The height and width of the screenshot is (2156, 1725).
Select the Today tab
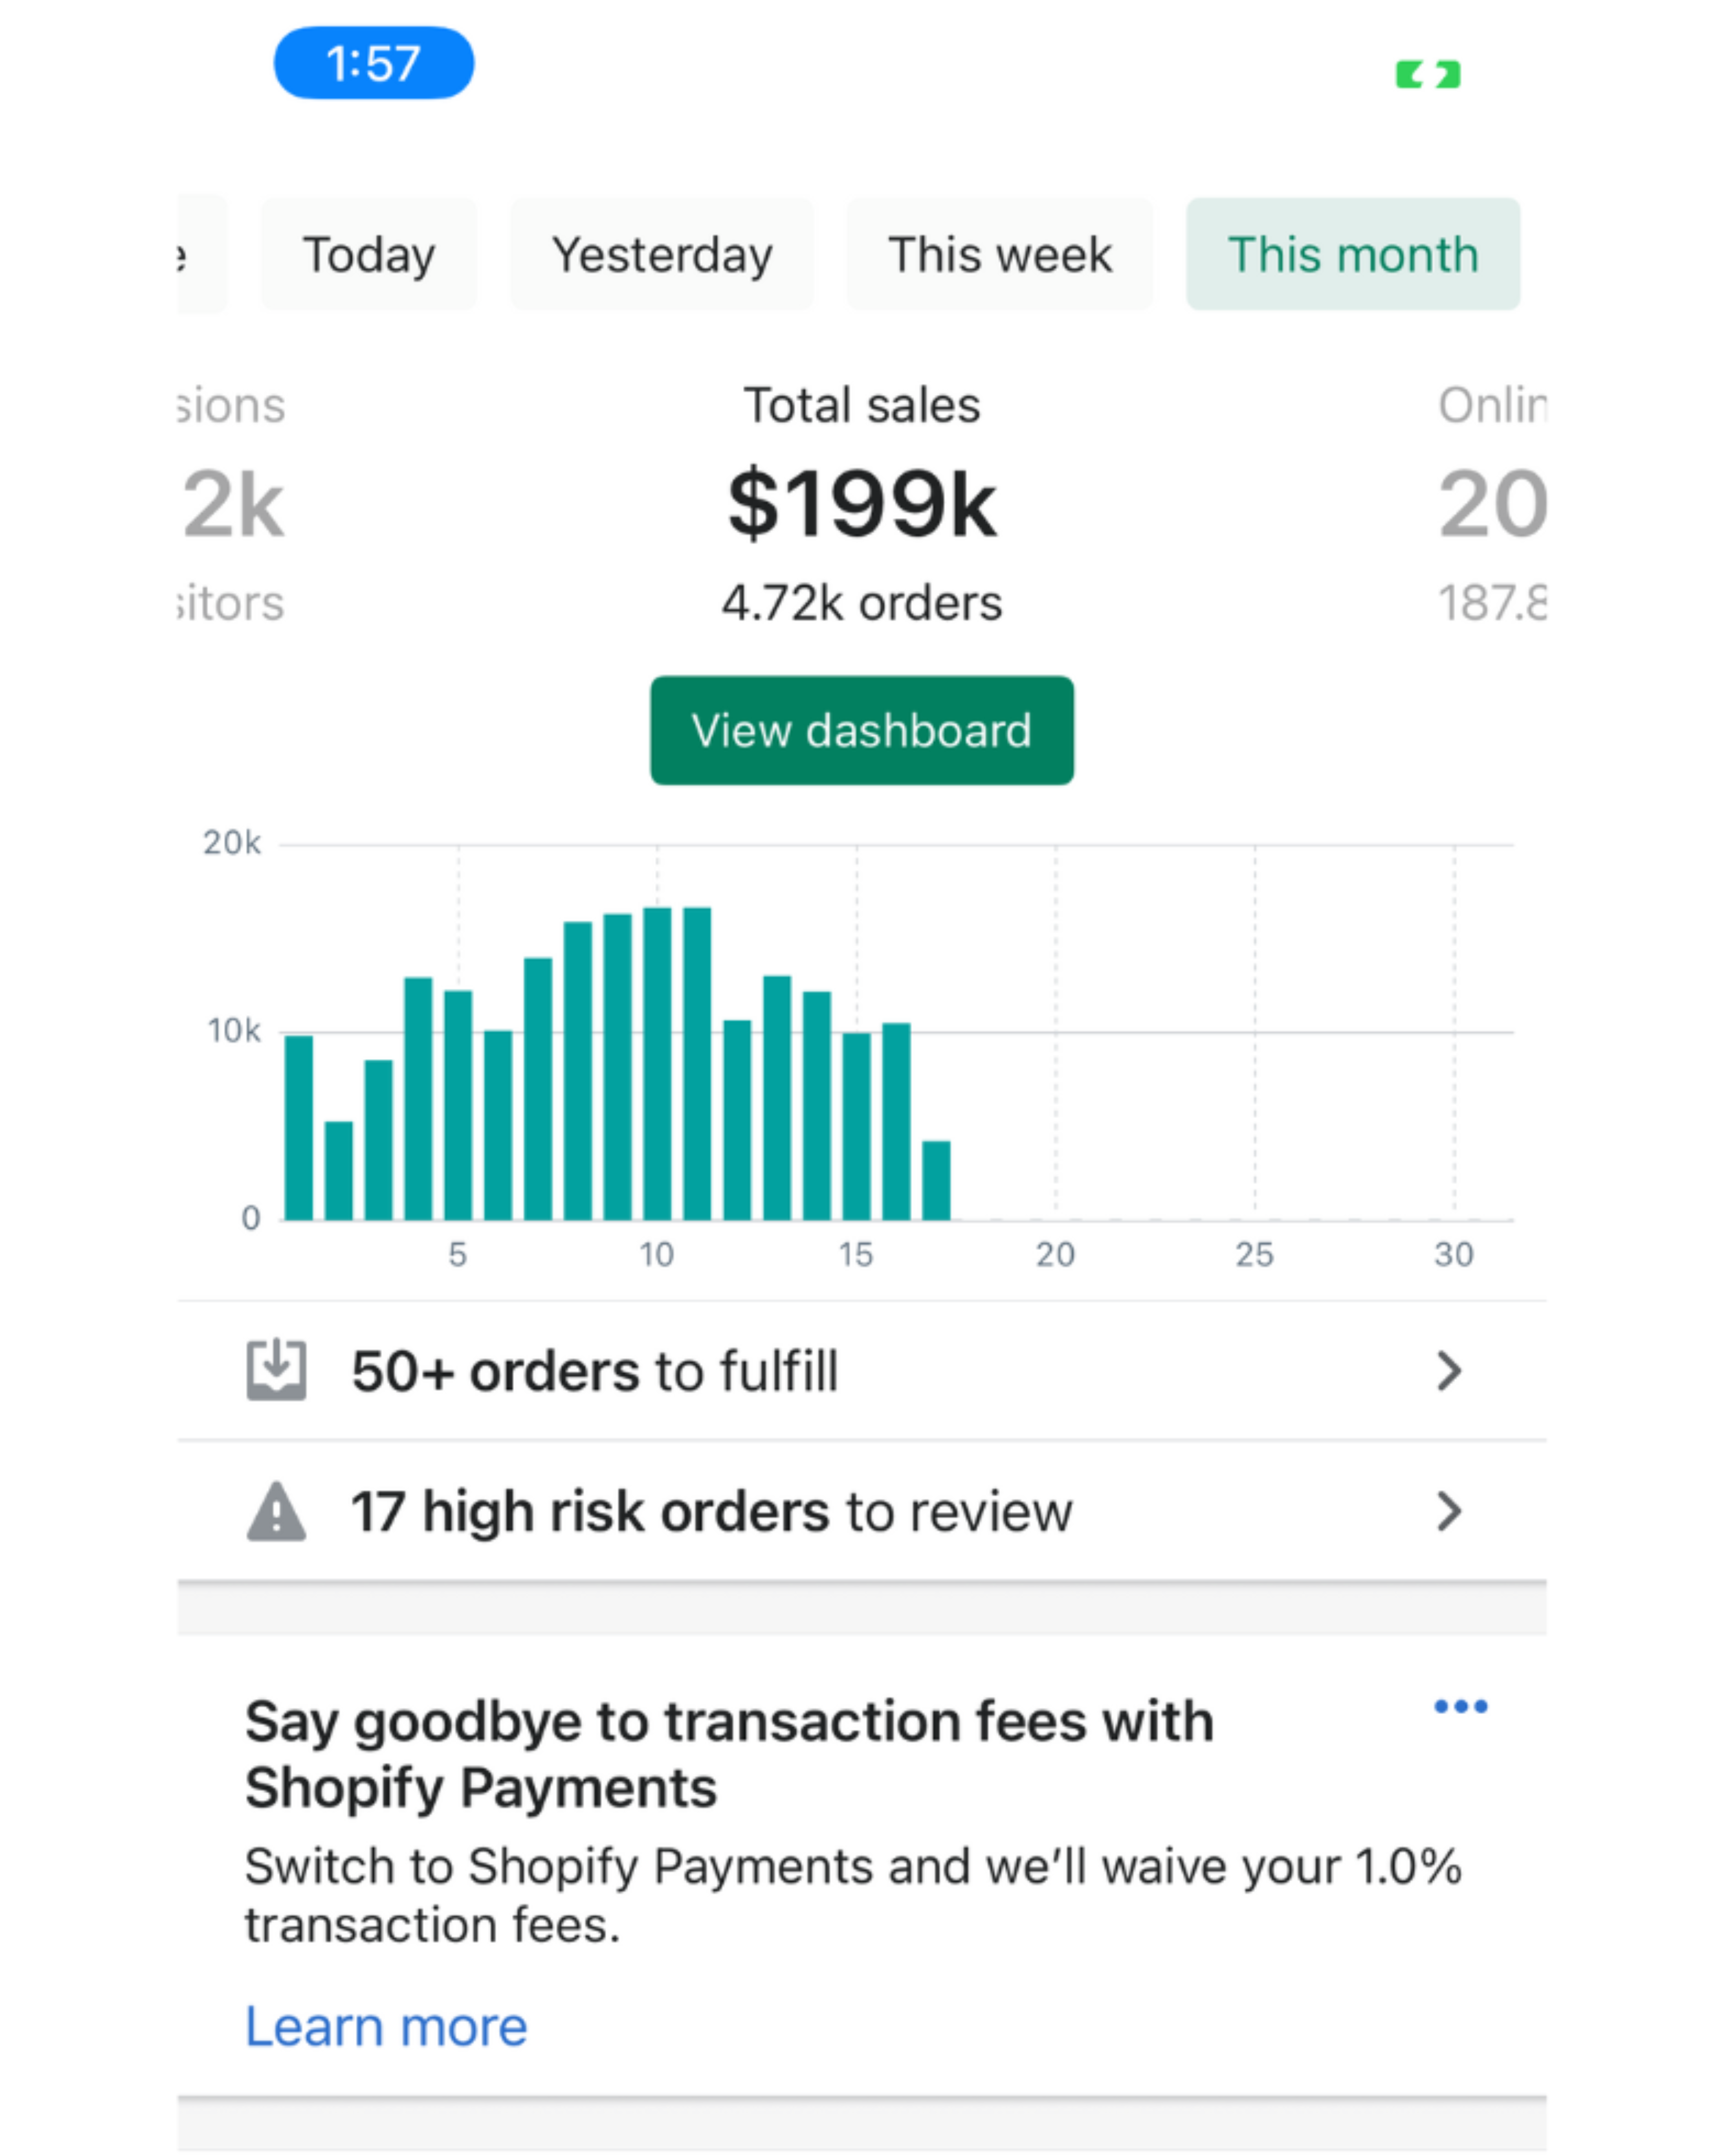(x=369, y=254)
